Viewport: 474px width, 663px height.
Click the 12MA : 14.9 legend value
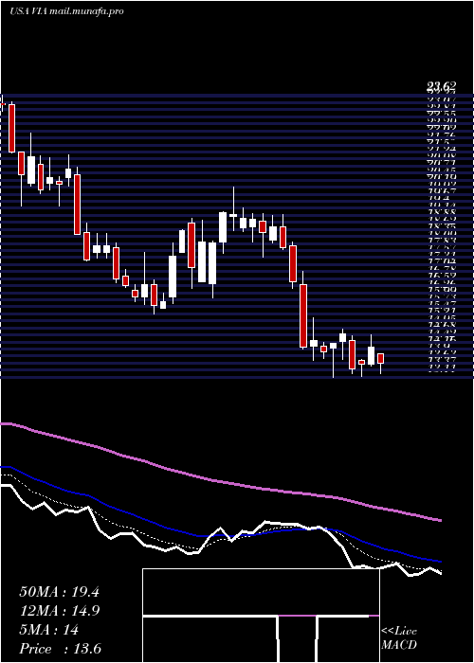pyautogui.click(x=59, y=611)
